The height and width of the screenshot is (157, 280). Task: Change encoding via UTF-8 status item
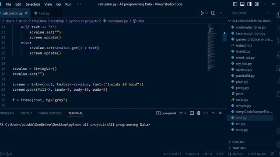(x=208, y=154)
